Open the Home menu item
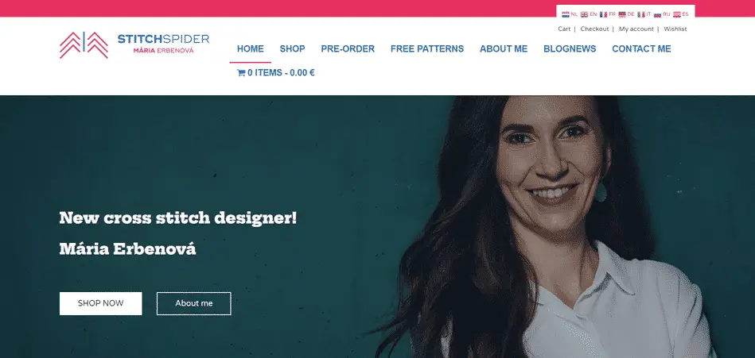 tap(251, 49)
